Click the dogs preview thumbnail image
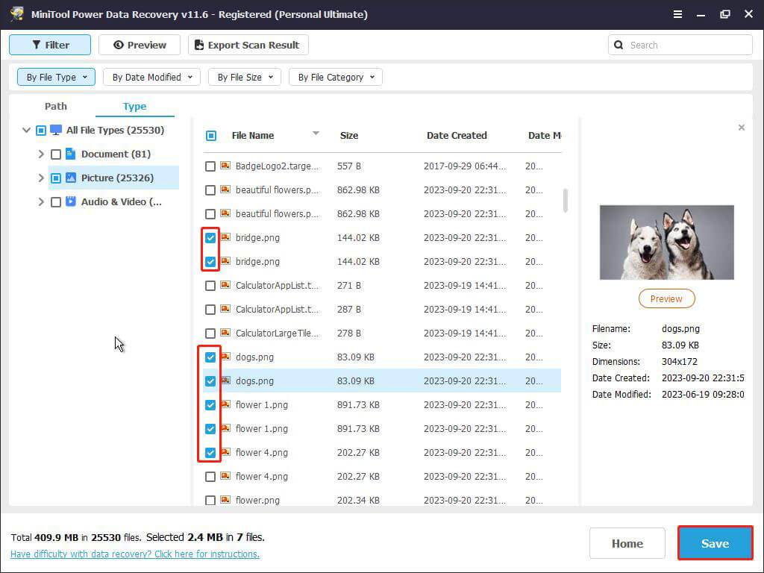 pyautogui.click(x=666, y=242)
